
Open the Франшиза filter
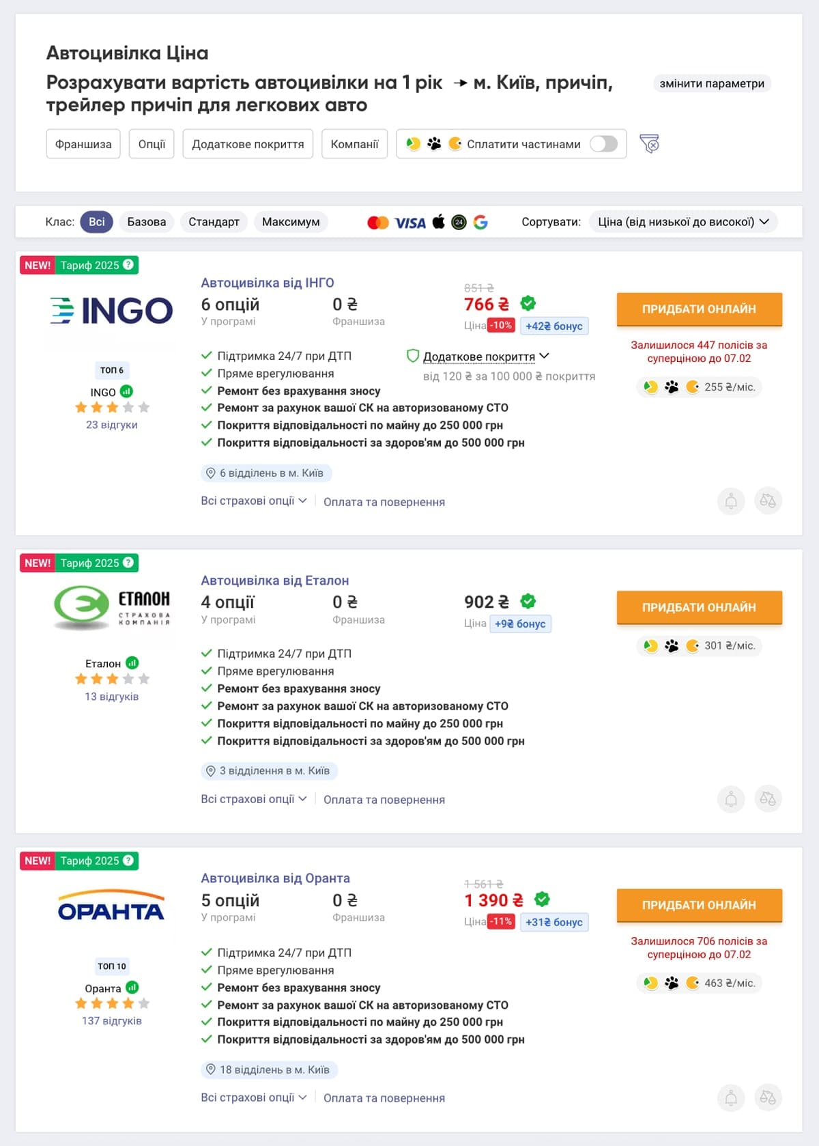[83, 144]
